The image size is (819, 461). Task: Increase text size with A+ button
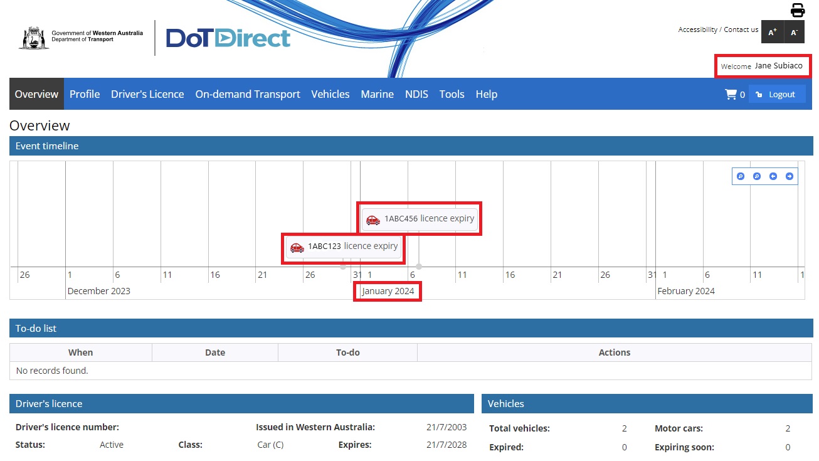pyautogui.click(x=772, y=32)
